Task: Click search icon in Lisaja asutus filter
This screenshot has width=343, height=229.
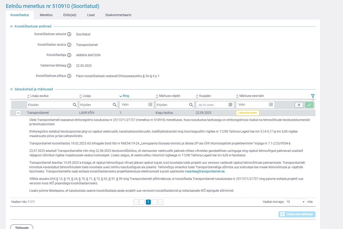Action: pyautogui.click(x=75, y=105)
